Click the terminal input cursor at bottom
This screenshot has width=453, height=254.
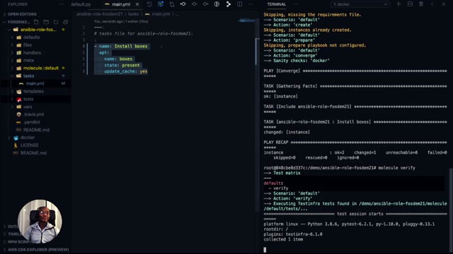click(265, 250)
